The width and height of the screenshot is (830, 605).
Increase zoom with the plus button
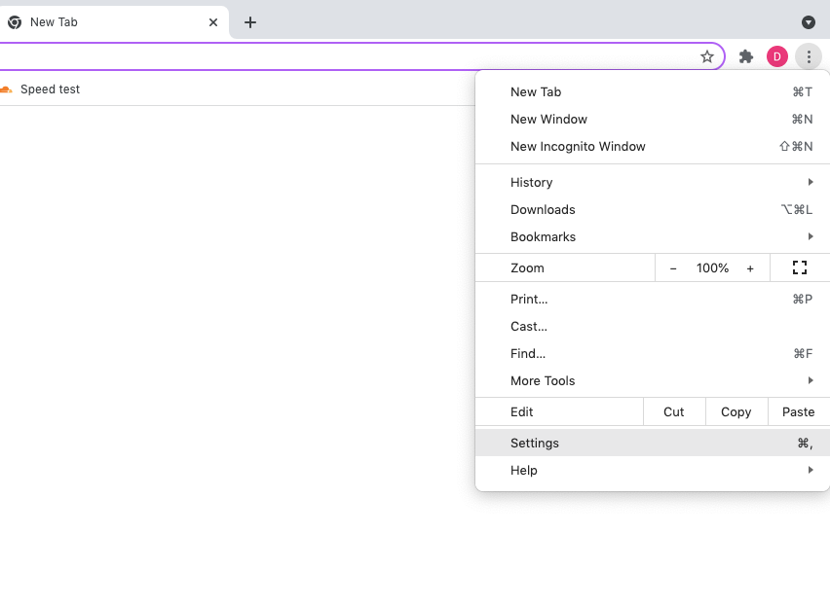click(x=750, y=268)
